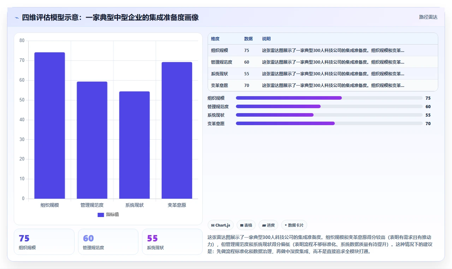
Task: Click the 管理规范度 x-axis label
Action: point(92,205)
